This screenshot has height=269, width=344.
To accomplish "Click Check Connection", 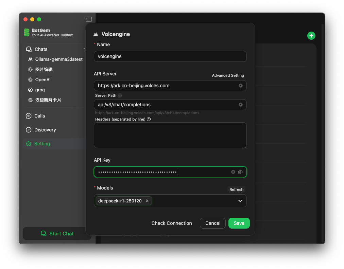I will point(171,223).
